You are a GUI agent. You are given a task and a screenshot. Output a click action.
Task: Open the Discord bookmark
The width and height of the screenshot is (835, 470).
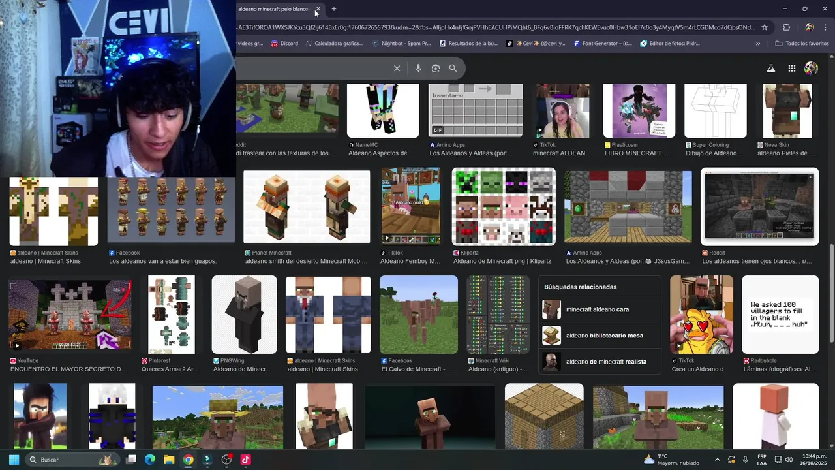click(284, 44)
